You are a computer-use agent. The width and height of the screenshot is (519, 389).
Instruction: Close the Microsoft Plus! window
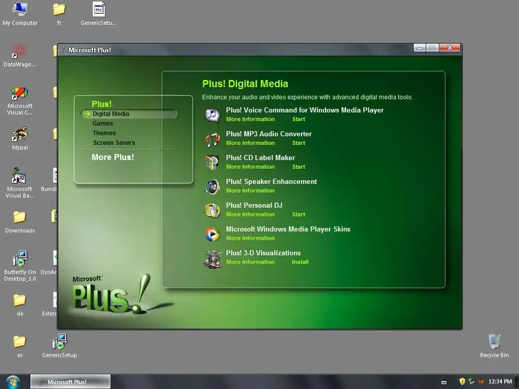[x=450, y=48]
